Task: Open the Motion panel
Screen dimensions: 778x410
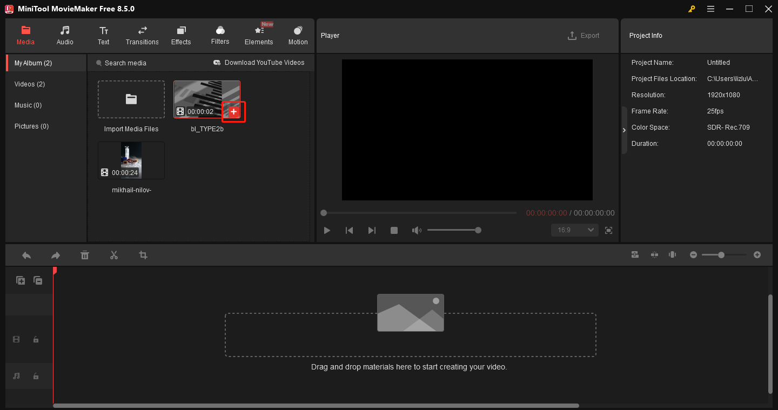Action: pos(298,35)
